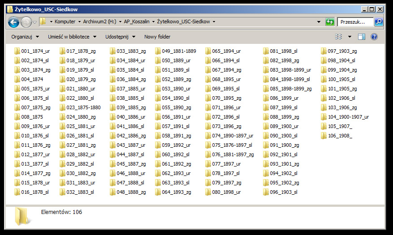Viewport: 393px width, 235px height.
Task: Open the recent pages dropdown arrow
Action: coord(35,21)
